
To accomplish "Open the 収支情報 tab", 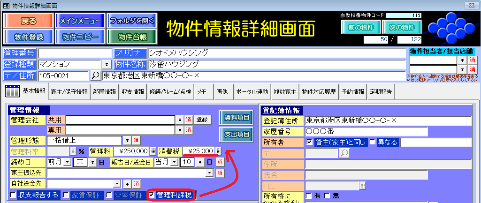I will [133, 92].
